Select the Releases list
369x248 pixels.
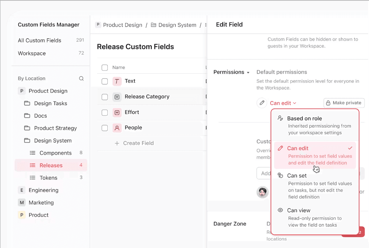pos(51,165)
